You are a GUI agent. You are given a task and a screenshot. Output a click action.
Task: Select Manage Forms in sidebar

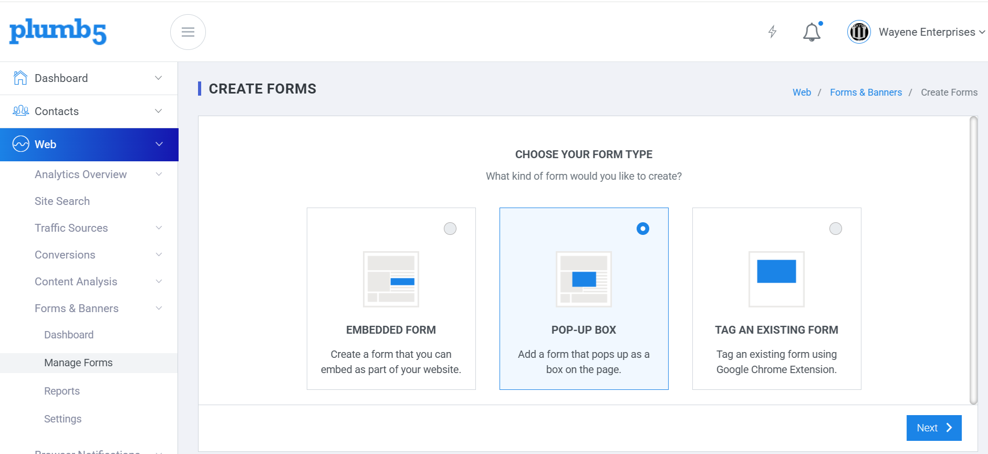tap(89, 363)
